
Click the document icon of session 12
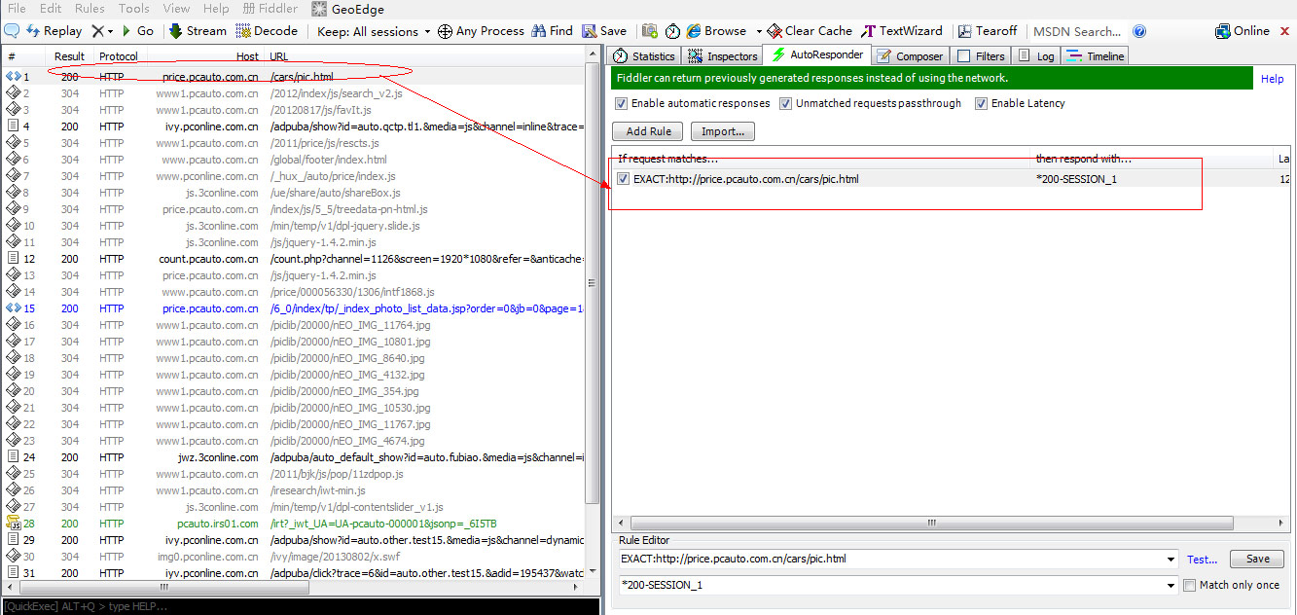click(x=13, y=258)
